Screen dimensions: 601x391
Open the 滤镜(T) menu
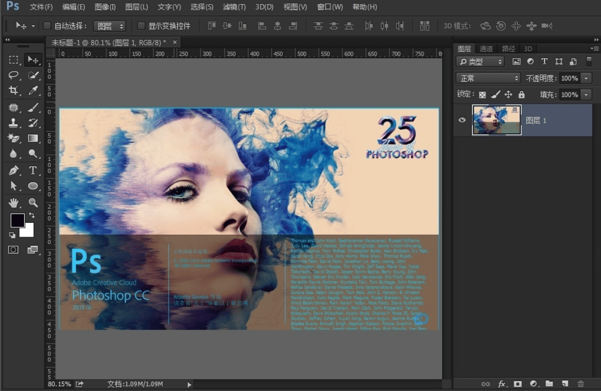(x=234, y=7)
